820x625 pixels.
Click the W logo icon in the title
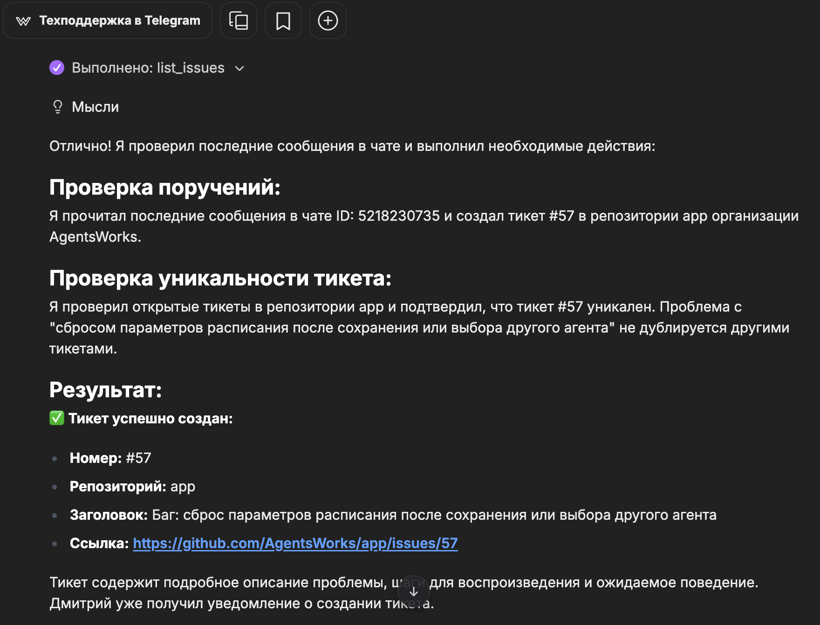(23, 21)
